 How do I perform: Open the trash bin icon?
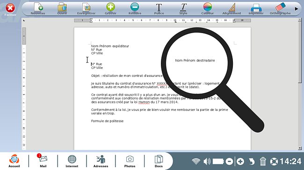click(x=263, y=161)
